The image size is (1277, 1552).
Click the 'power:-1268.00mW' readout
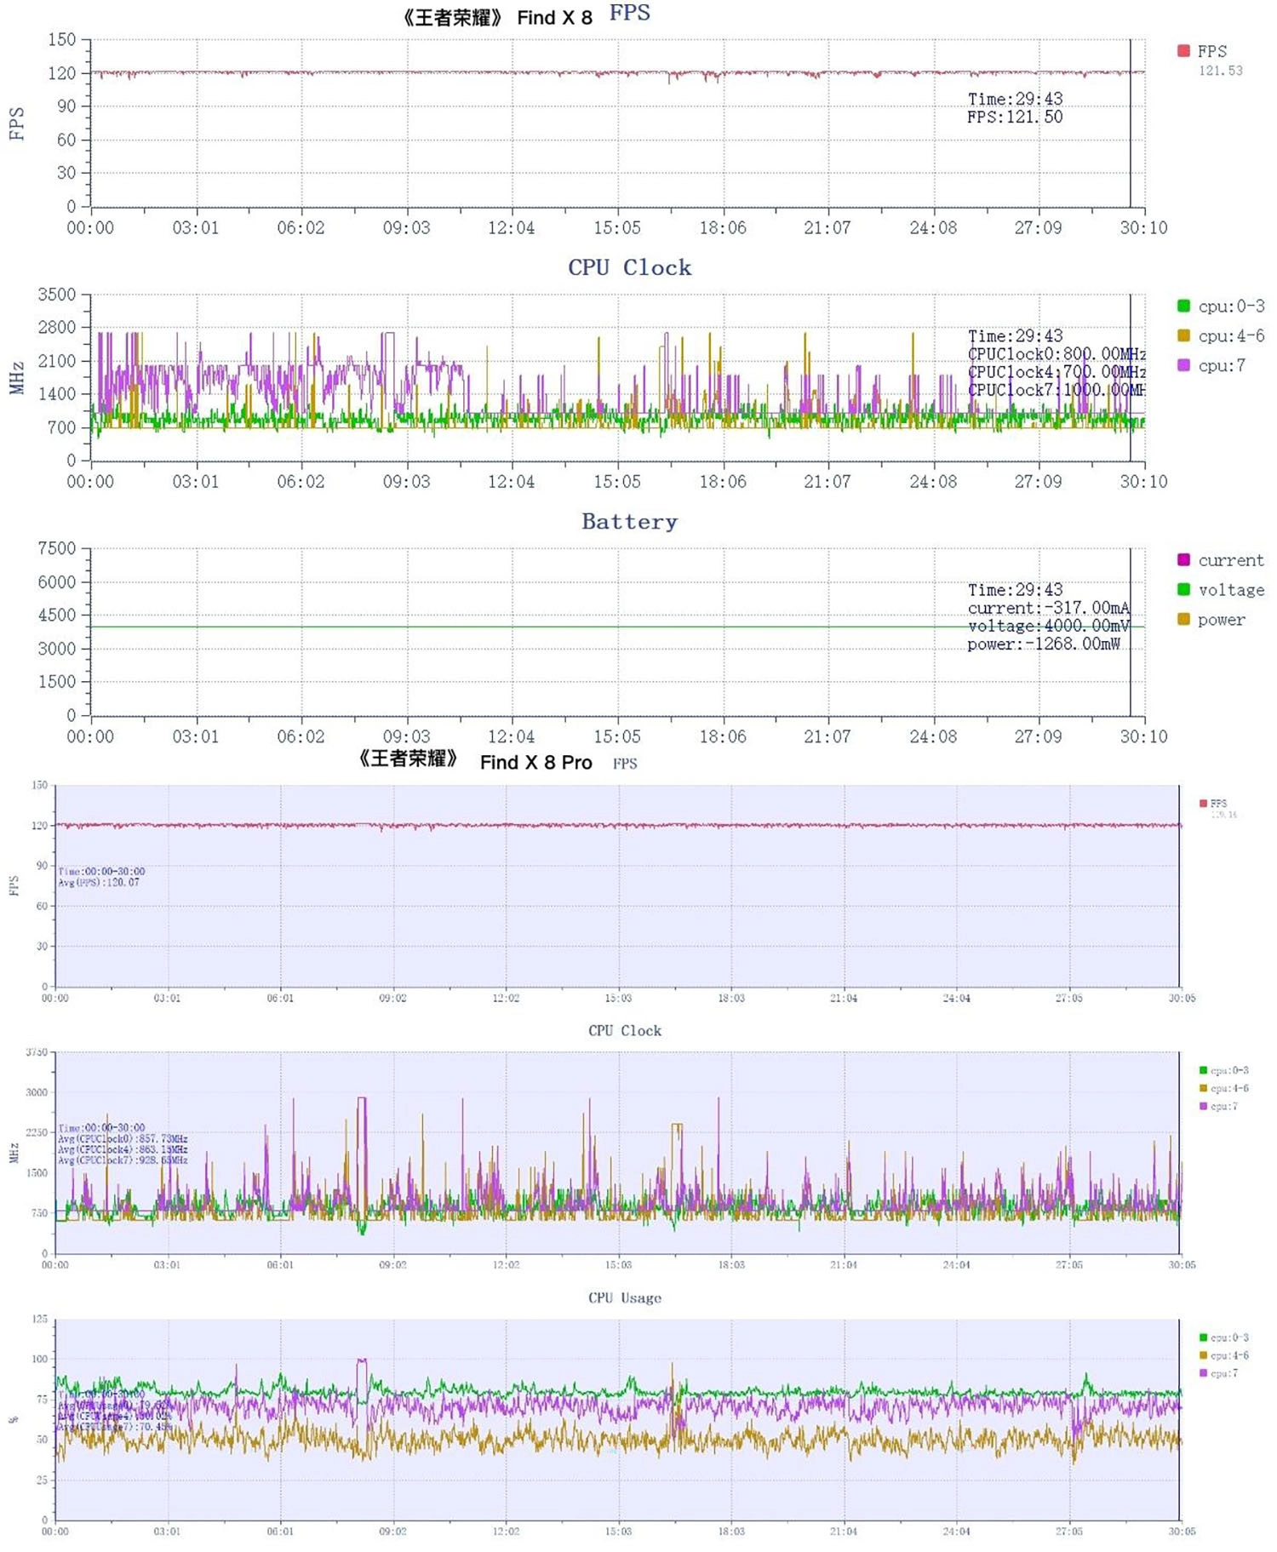[x=1044, y=644]
